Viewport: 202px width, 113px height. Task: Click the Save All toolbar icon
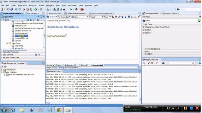coord(12,9)
